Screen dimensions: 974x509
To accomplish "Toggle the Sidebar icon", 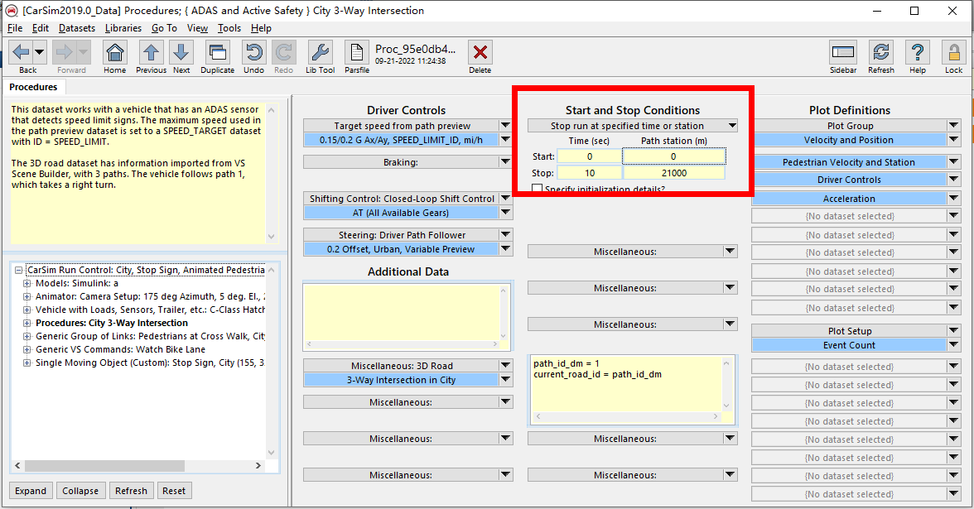I will (x=843, y=52).
